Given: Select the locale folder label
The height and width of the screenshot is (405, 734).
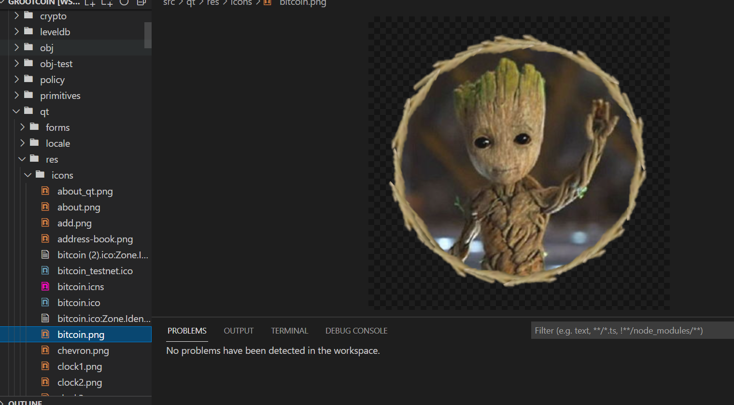Looking at the screenshot, I should (x=58, y=143).
